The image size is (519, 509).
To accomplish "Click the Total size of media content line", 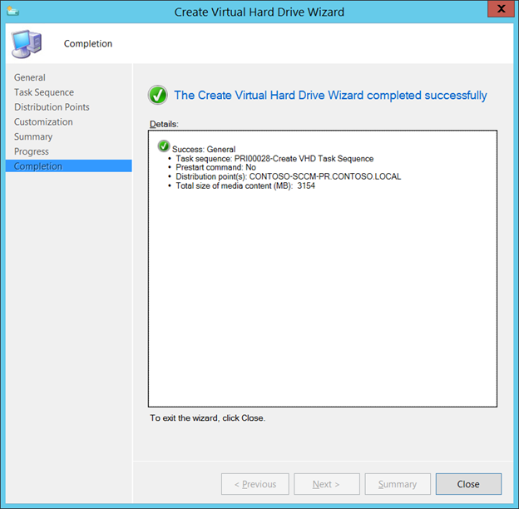I will (x=245, y=185).
